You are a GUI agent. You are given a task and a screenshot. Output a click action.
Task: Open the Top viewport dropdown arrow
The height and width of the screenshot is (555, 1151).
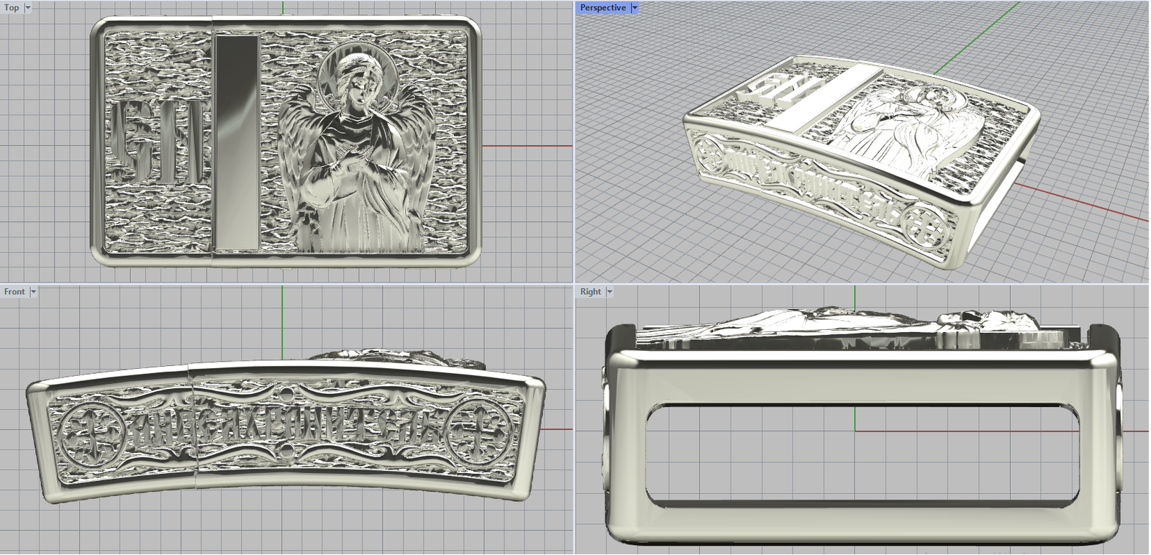coord(28,8)
